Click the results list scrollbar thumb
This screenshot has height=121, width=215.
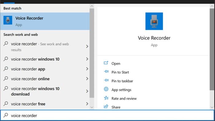tap(92, 53)
